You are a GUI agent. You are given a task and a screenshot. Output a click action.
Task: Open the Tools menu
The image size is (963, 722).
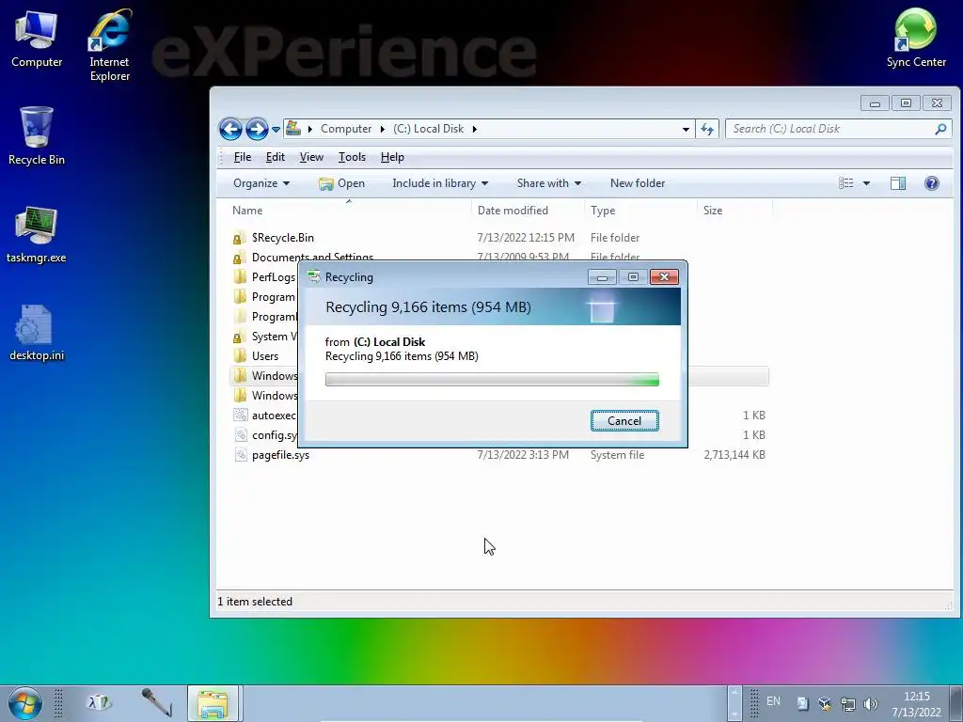[x=352, y=157]
